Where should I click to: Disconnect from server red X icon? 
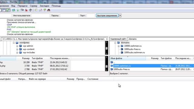pos(26,10)
